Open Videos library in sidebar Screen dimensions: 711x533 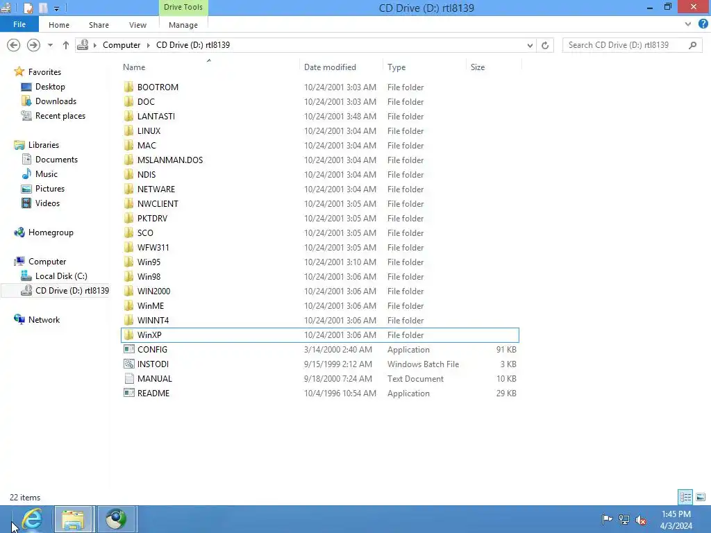48,203
